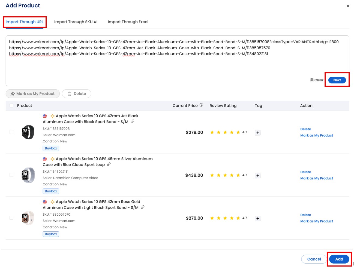Open link icon for Jet Black watch
354x269 pixels.
tap(132, 121)
